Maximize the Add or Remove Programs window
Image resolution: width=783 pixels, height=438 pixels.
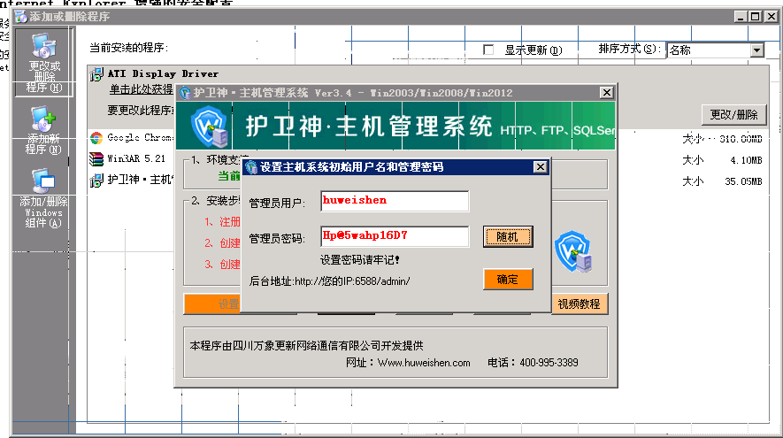(x=756, y=17)
